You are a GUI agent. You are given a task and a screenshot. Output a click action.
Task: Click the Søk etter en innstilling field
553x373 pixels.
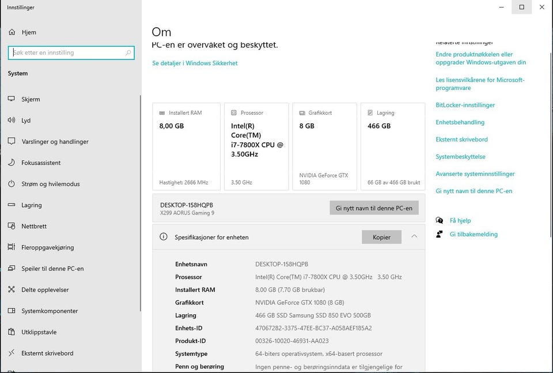click(71, 52)
